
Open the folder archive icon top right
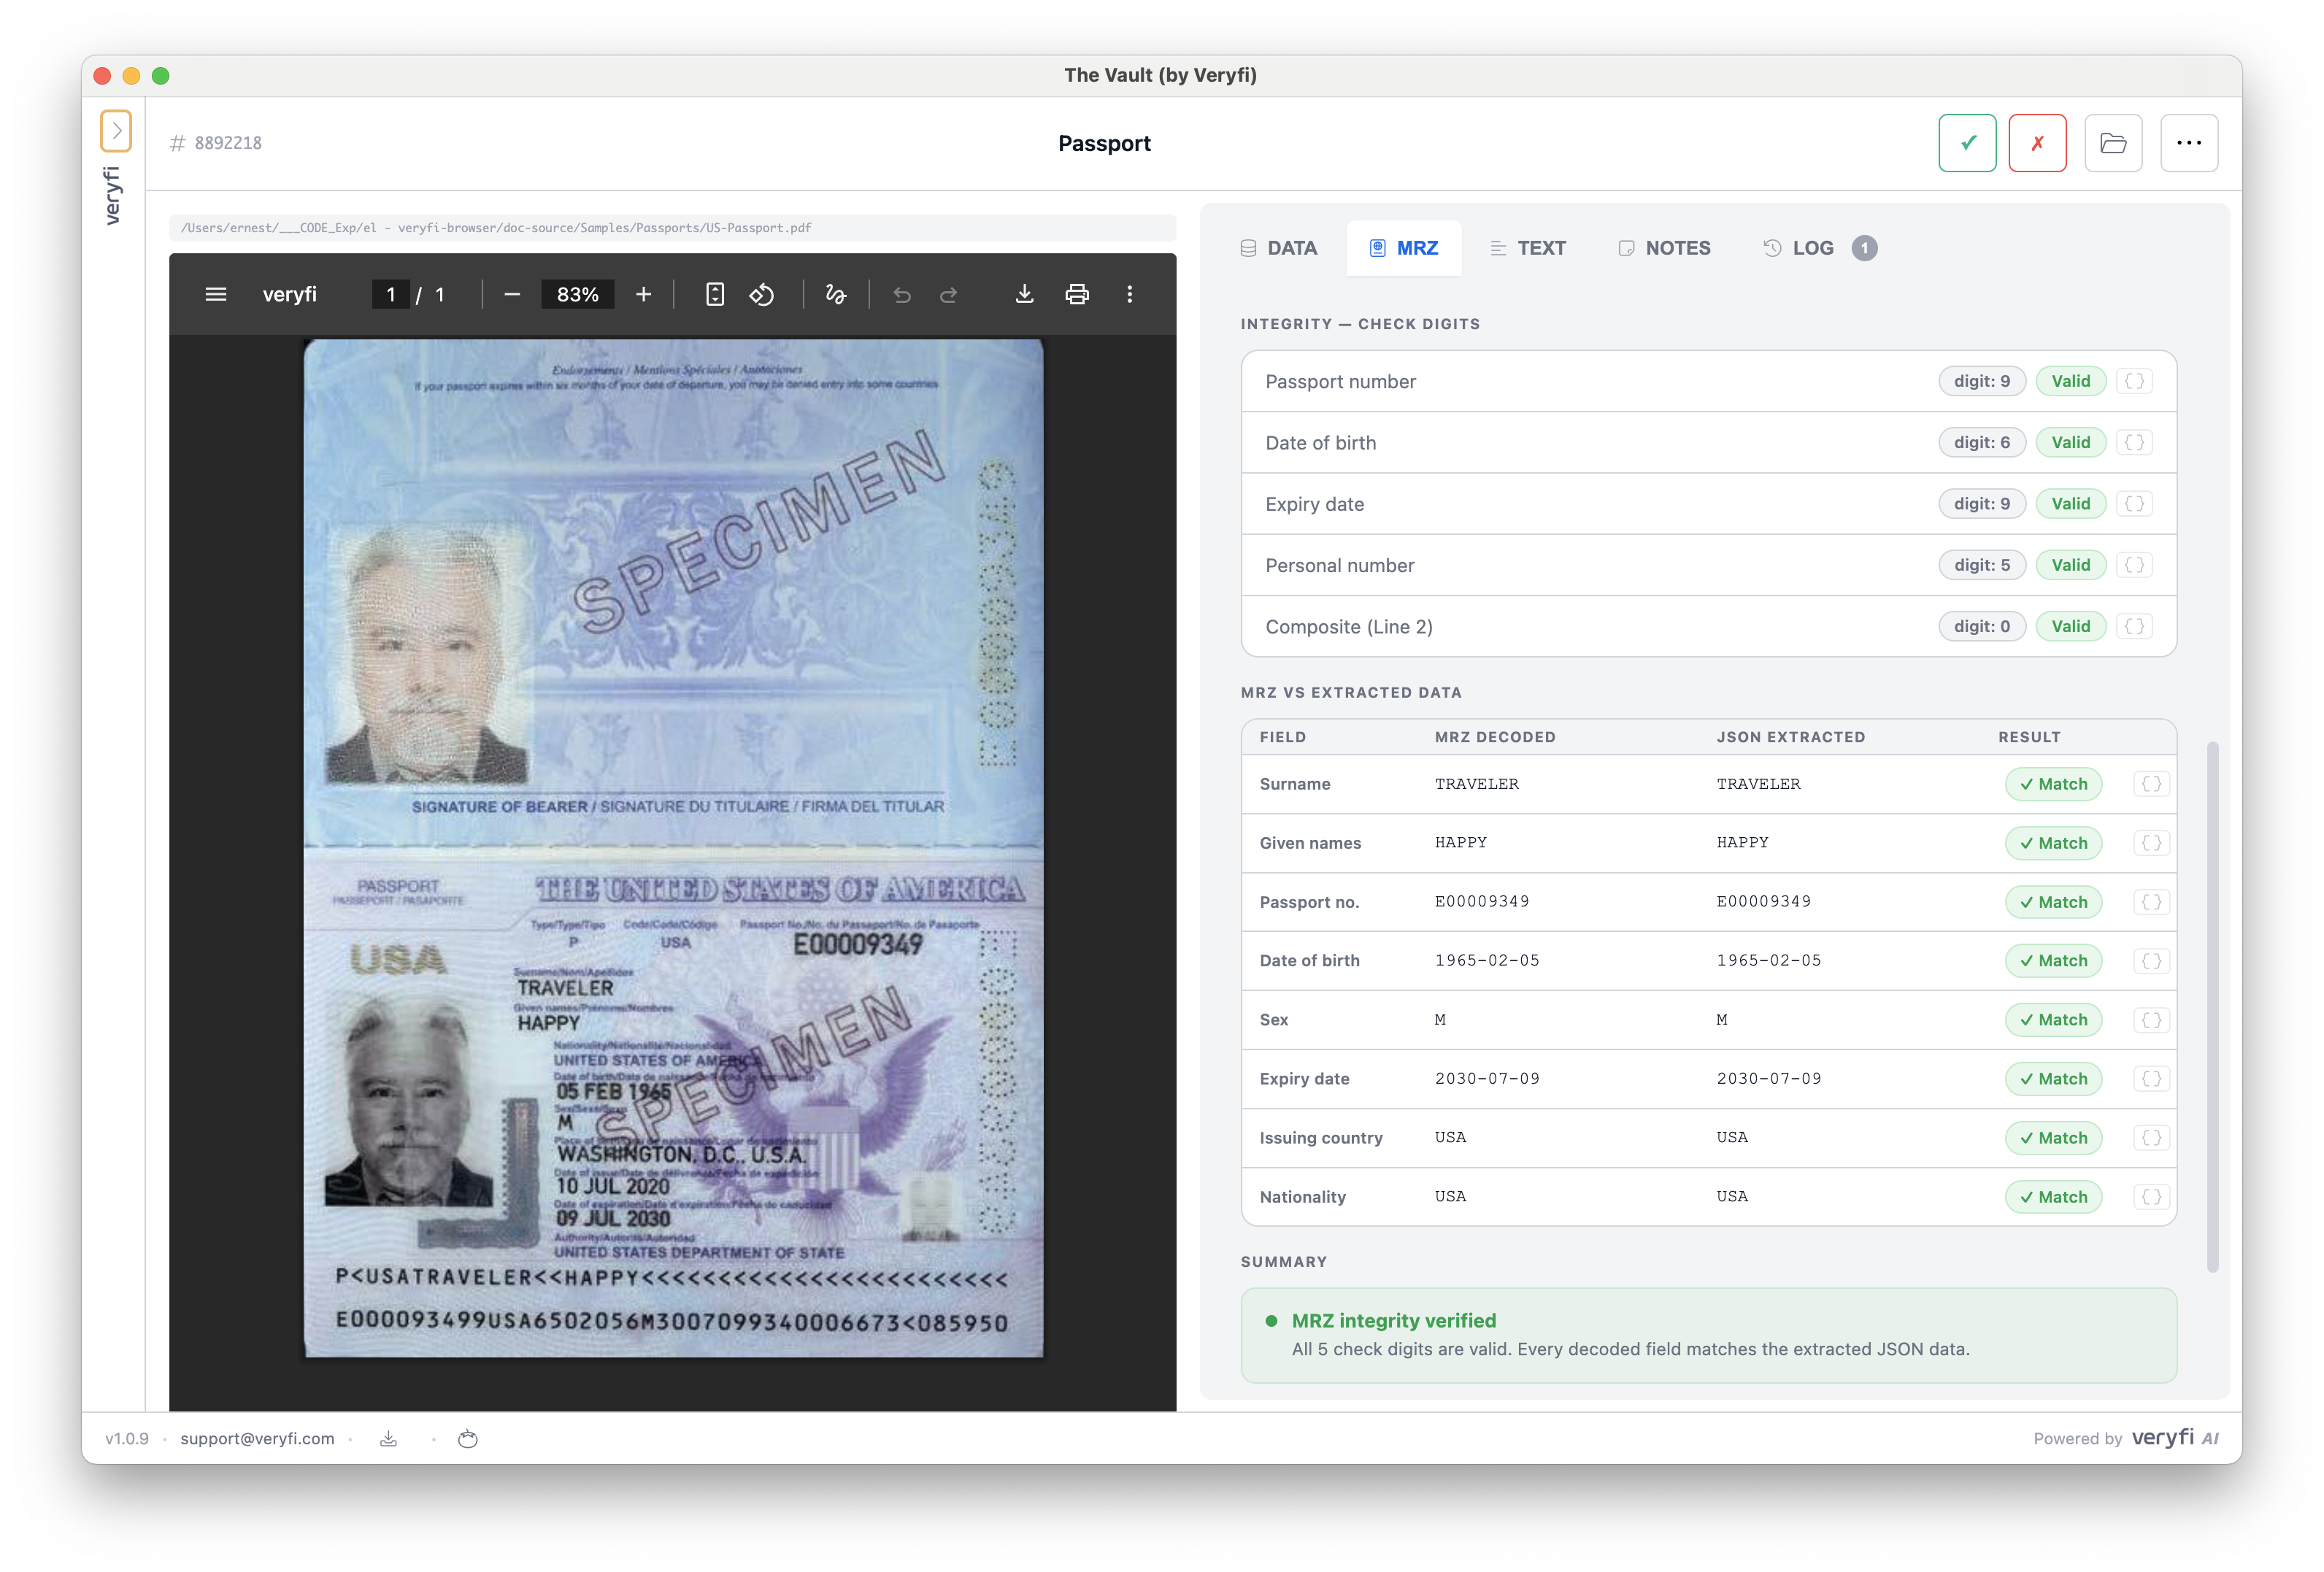click(2113, 142)
